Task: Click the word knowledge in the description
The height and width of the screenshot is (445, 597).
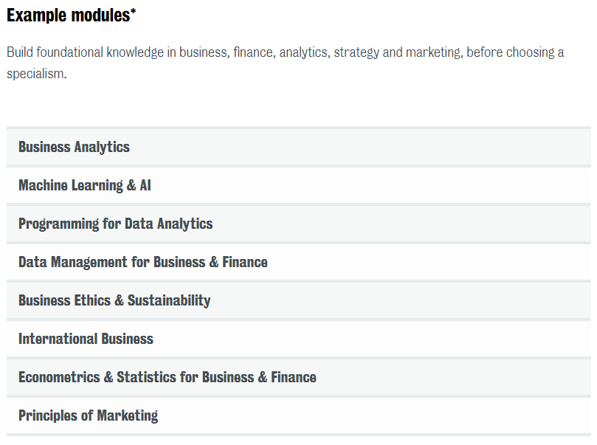Action: point(135,52)
